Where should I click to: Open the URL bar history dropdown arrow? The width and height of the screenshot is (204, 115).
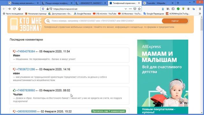coord(126,9)
